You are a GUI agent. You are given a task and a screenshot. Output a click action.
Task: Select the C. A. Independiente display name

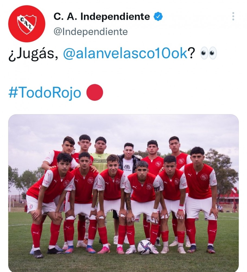tap(102, 17)
